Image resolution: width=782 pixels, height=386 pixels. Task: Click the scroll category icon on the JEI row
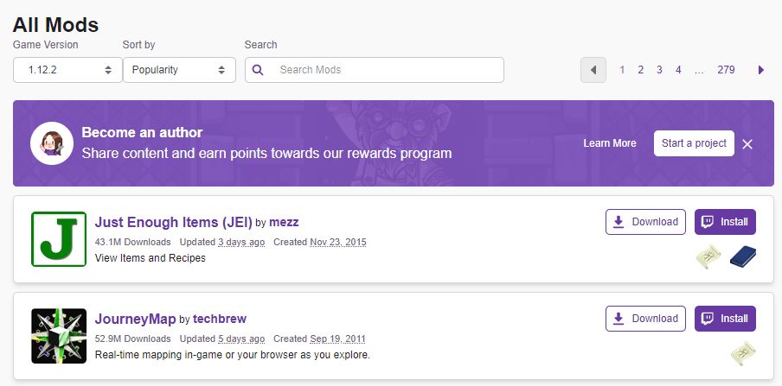click(708, 257)
